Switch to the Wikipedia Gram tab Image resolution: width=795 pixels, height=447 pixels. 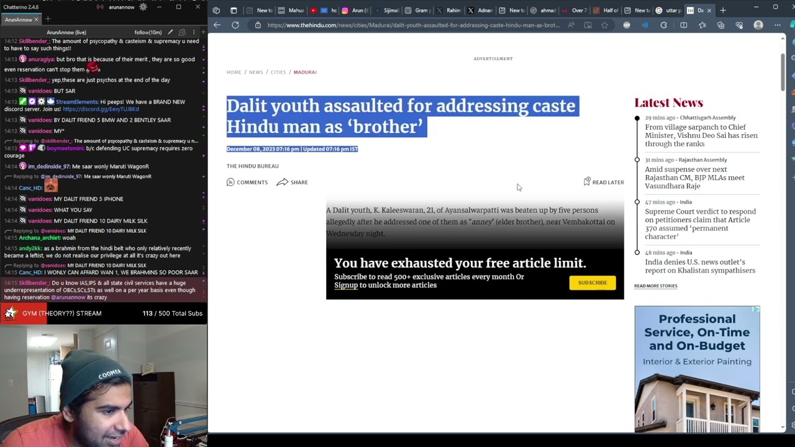pos(419,11)
